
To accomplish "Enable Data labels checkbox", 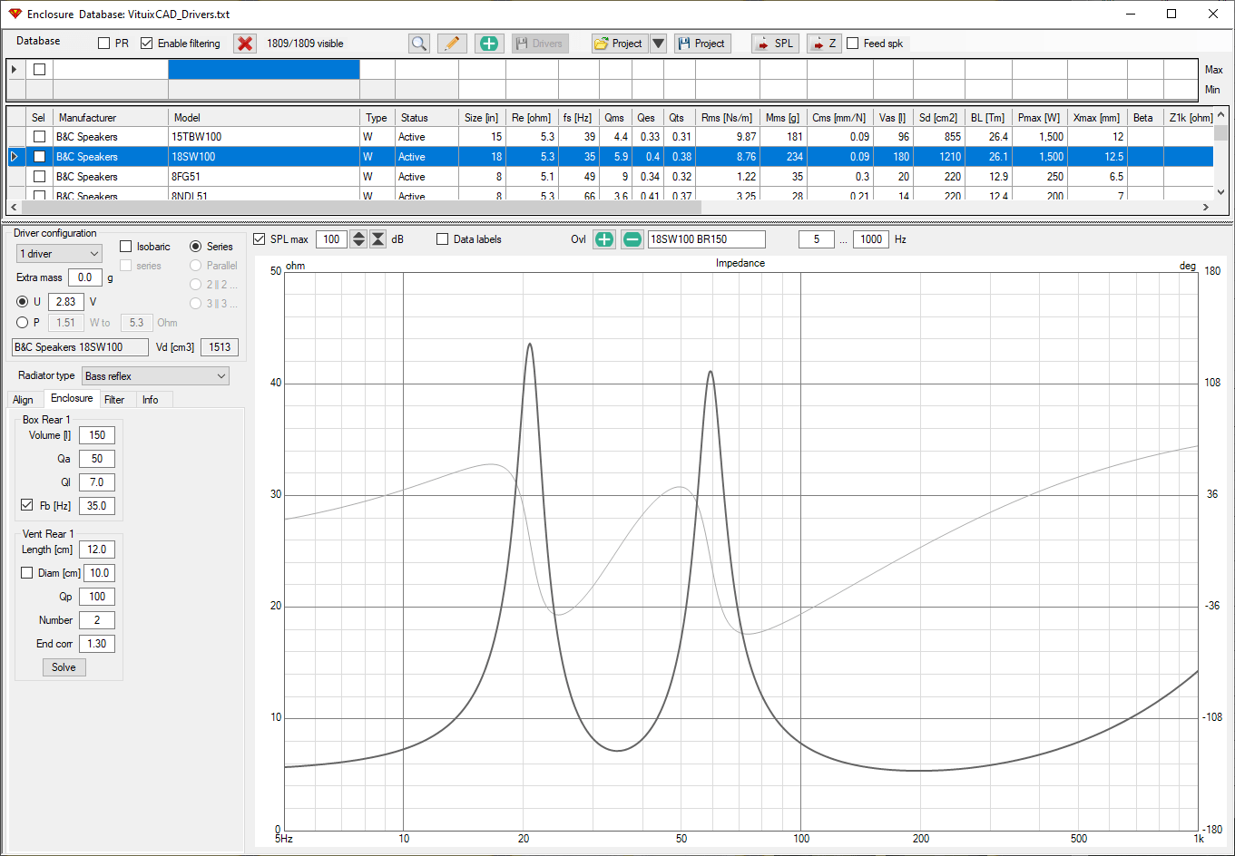I will point(443,239).
